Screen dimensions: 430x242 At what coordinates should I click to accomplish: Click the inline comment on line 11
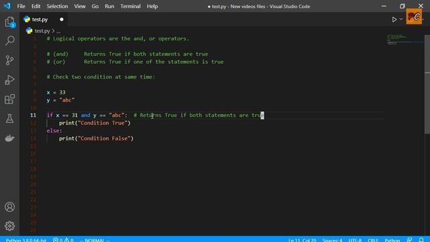click(x=199, y=115)
